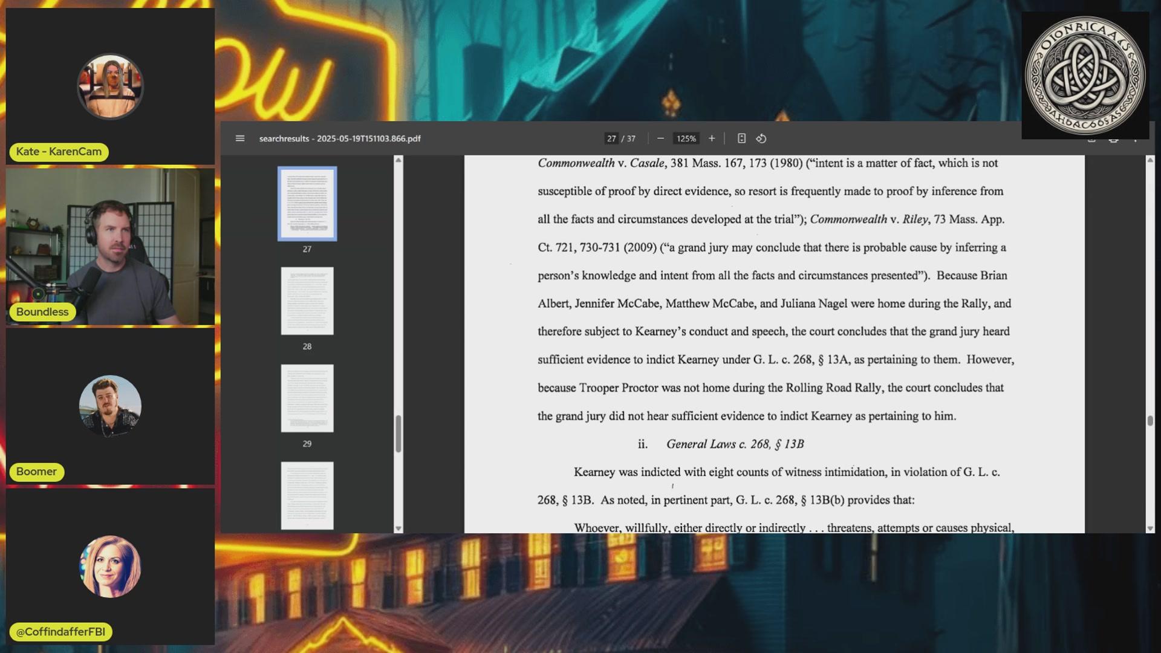This screenshot has height=653, width=1161.
Task: Select page 29 thumbnail
Action: [307, 398]
